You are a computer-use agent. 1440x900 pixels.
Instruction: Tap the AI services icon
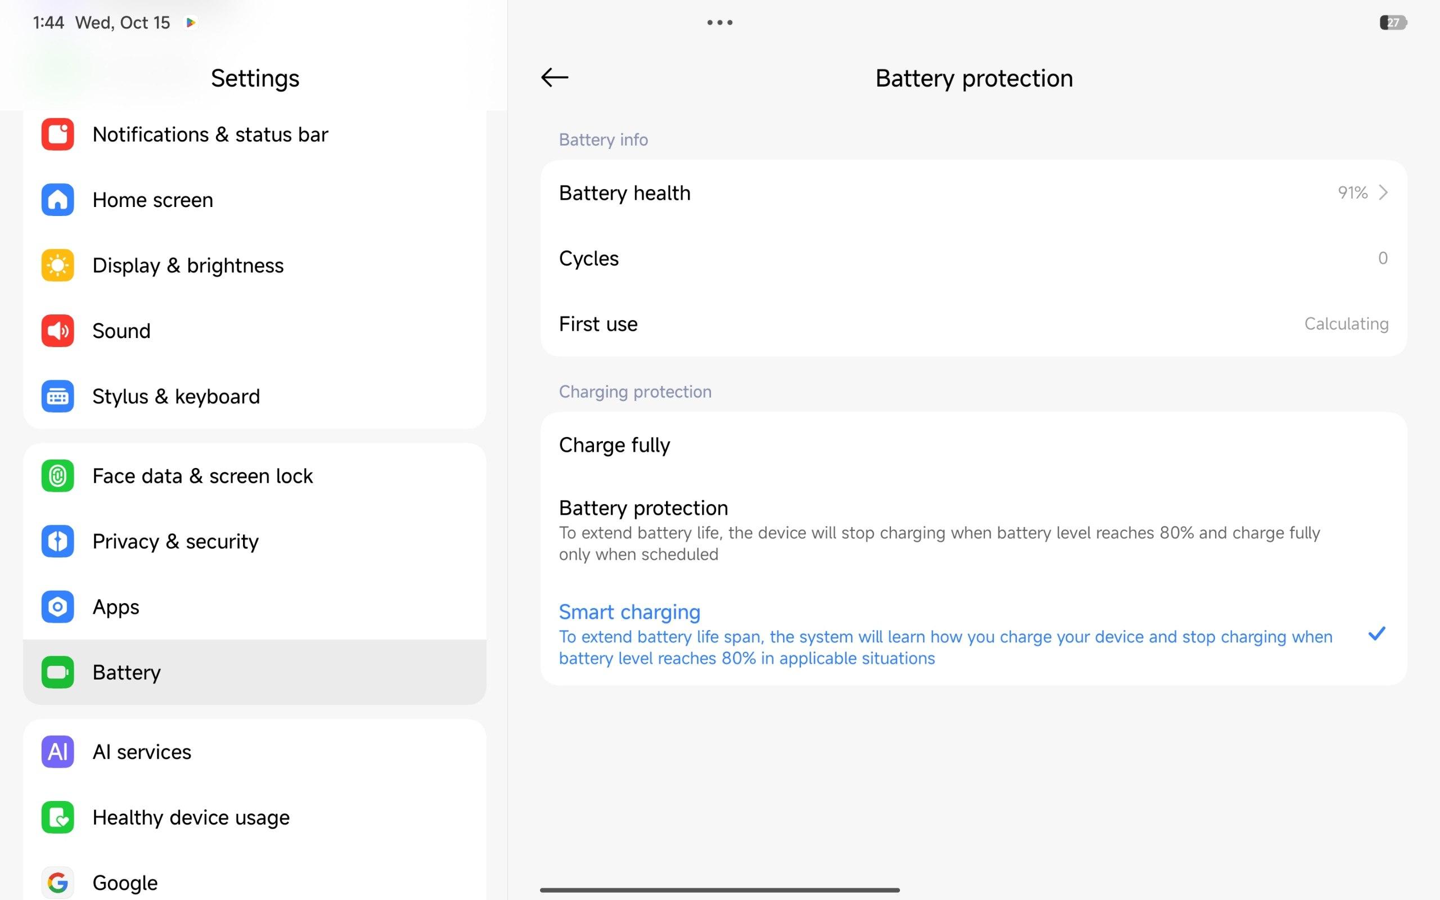pyautogui.click(x=58, y=752)
